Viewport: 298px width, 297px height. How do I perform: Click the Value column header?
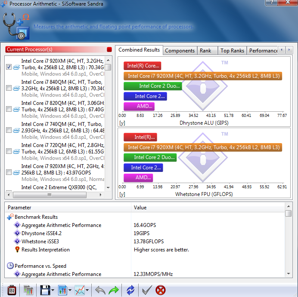[x=208, y=208]
